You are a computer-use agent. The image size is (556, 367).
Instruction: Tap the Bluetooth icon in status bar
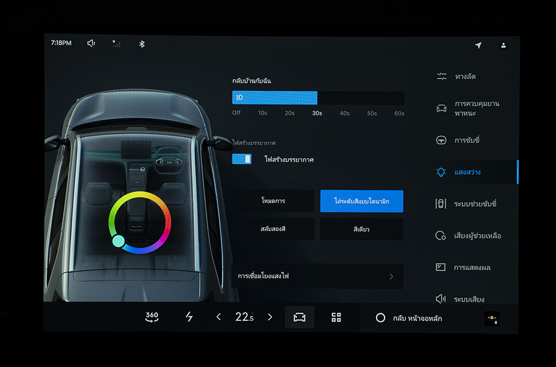pos(142,44)
